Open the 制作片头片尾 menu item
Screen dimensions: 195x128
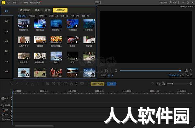point(35,3)
